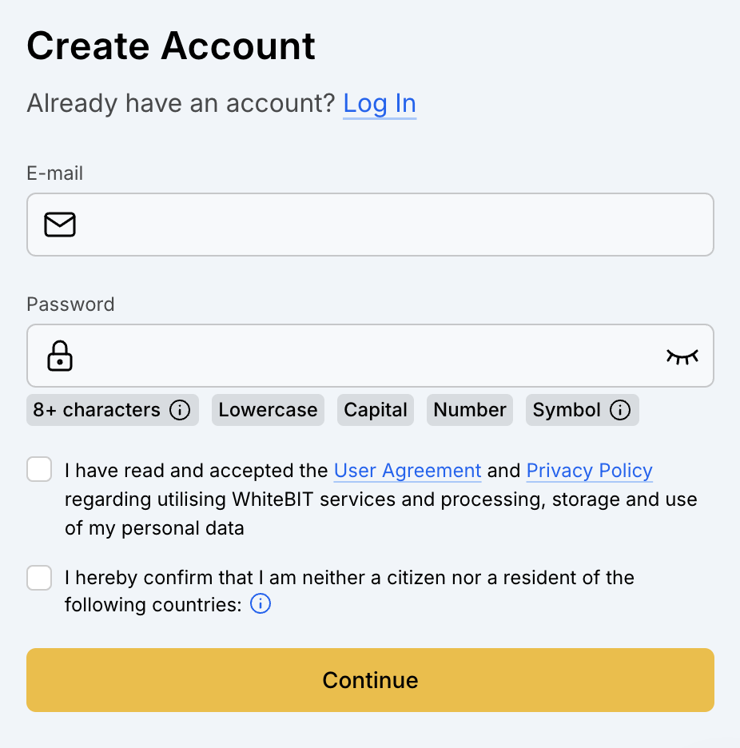
Task: Open info icon beside Symbol requirement
Action: 620,411
